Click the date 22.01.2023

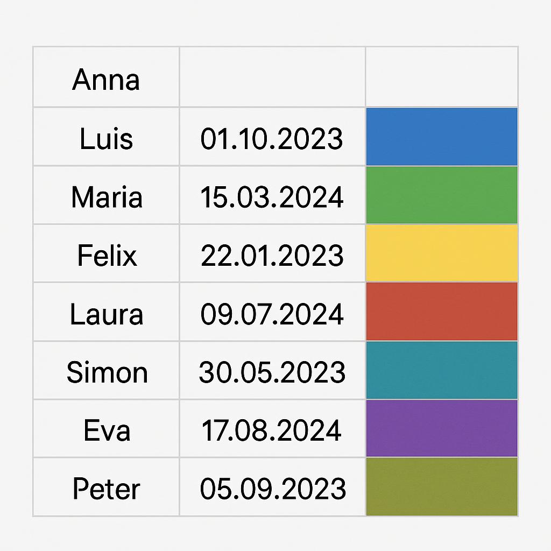[272, 255]
